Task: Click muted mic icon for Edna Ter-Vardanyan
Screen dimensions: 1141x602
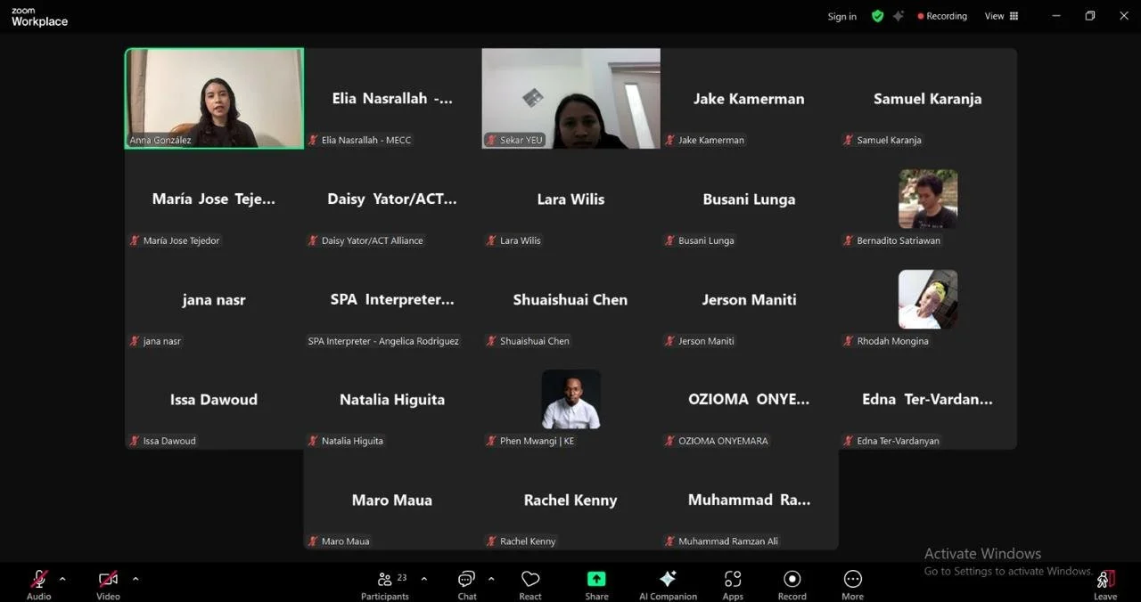Action: (x=848, y=441)
